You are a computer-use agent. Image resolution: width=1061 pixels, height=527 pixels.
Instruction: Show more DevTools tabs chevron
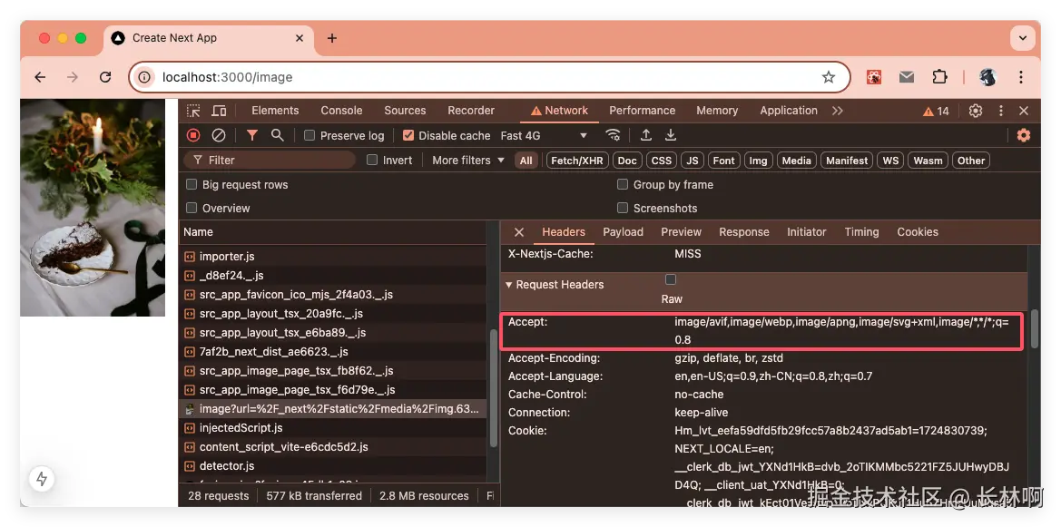point(838,111)
